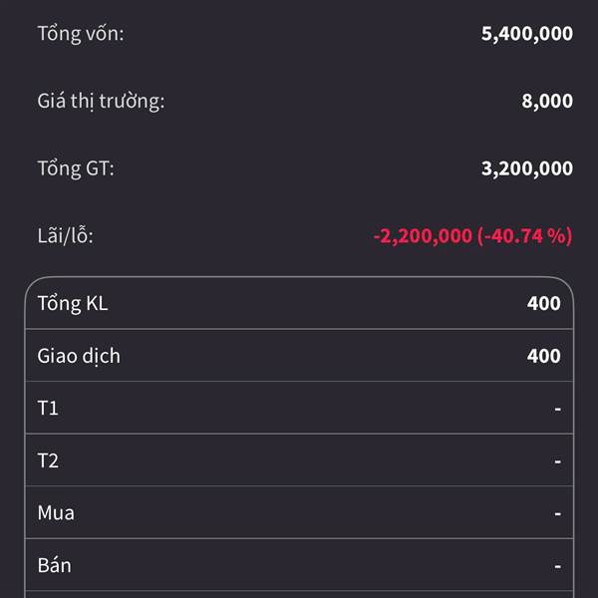Select the 8,000 market price value
This screenshot has height=598, width=598.
[546, 101]
